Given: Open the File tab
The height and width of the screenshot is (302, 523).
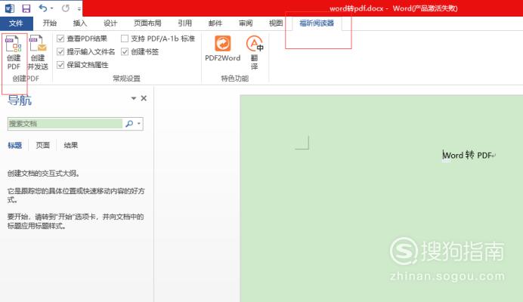Looking at the screenshot, I should click(x=17, y=23).
